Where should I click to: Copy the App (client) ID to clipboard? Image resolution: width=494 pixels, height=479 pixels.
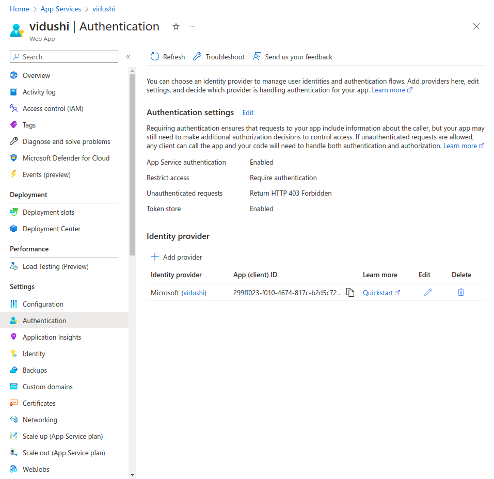point(350,293)
